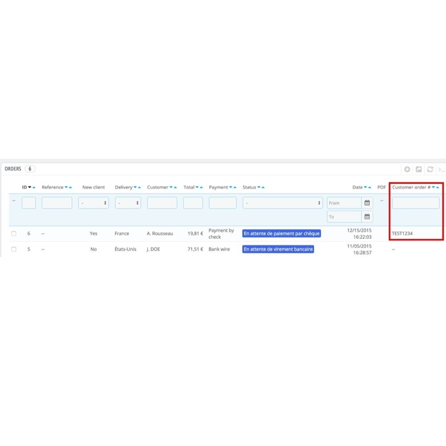446x446 pixels.
Task: Open the Status filter dropdown
Action: pyautogui.click(x=283, y=203)
